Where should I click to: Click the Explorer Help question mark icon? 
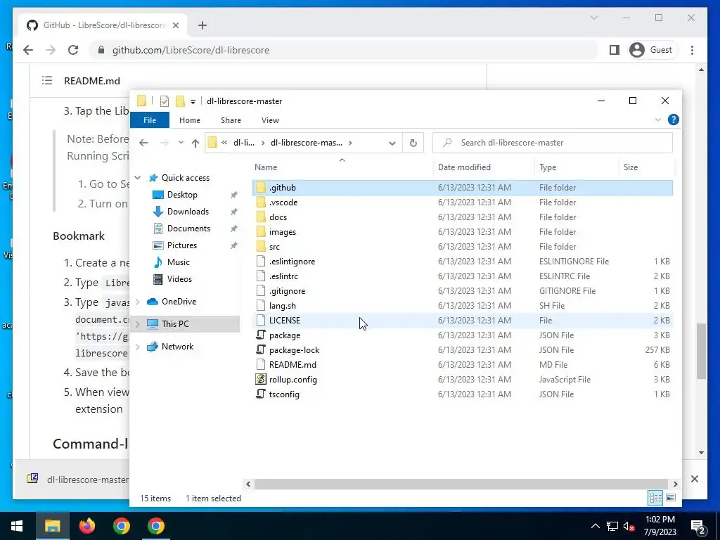673,120
